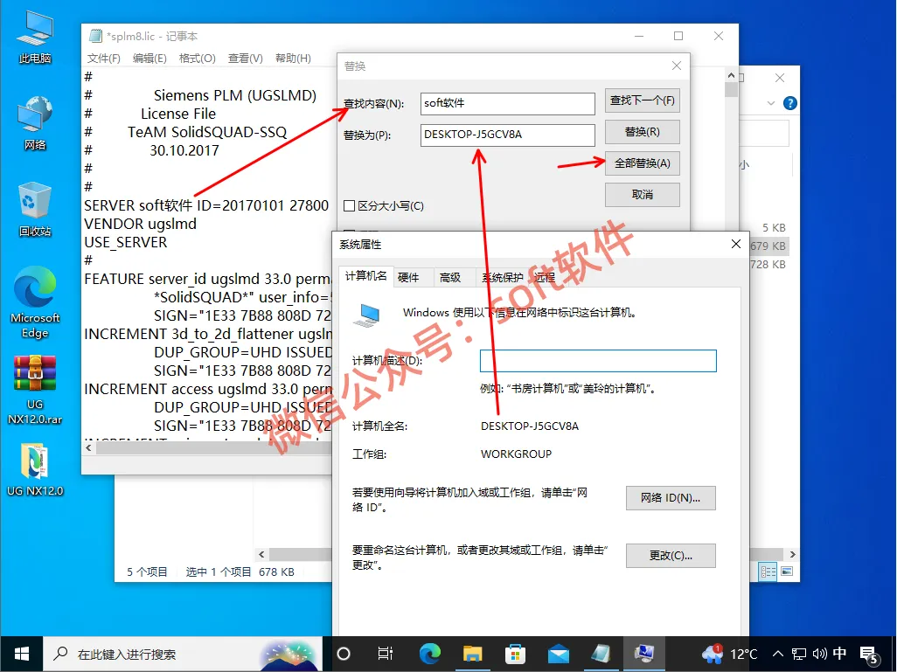Open the weather widget showing 12°C
897x672 pixels.
click(x=730, y=654)
